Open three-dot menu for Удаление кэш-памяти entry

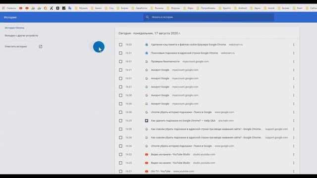tap(294, 44)
